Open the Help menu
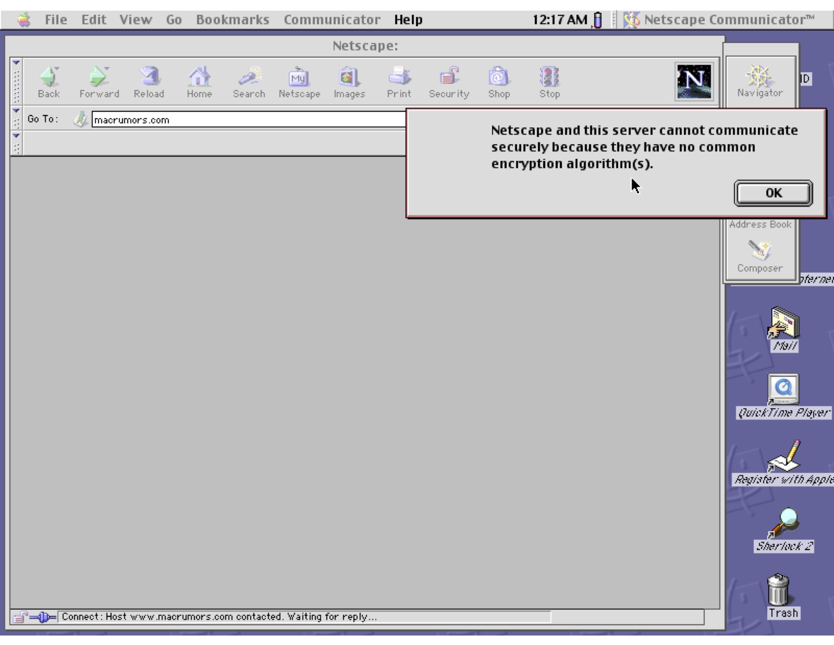Viewport: 834px width, 645px height. click(408, 20)
